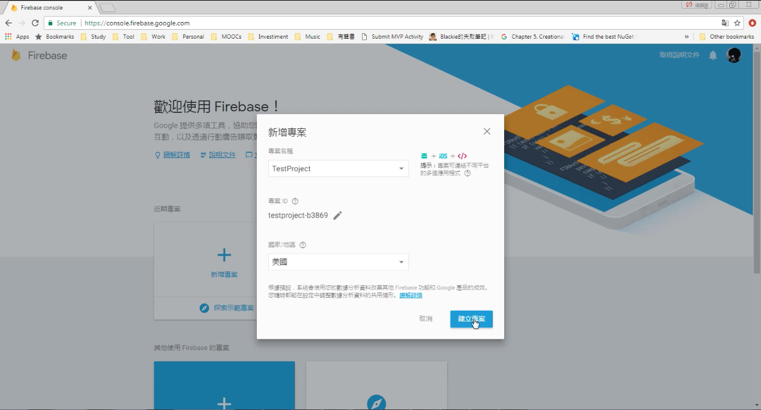Translate this page with the translate icon
The height and width of the screenshot is (410, 761).
pos(725,23)
